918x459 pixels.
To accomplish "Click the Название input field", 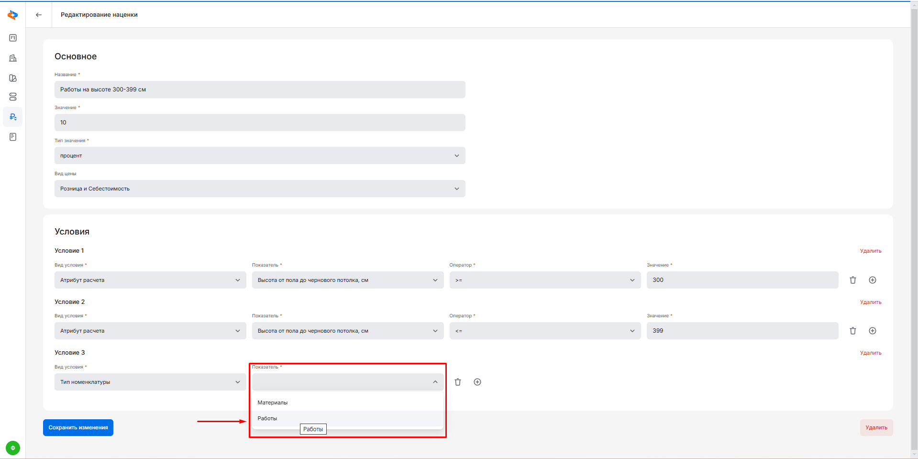I will pyautogui.click(x=260, y=90).
